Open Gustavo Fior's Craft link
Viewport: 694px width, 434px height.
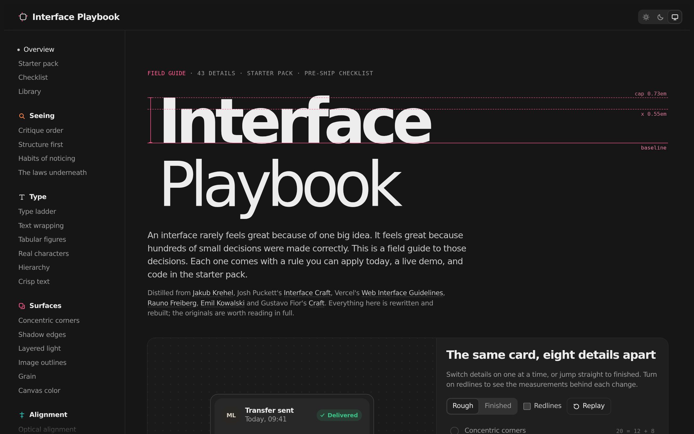(316, 303)
